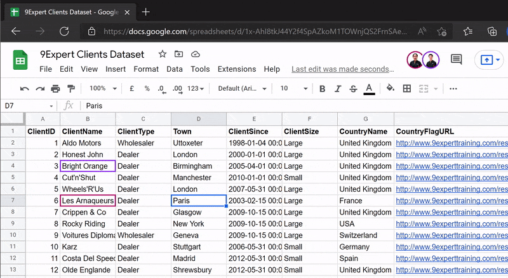
Task: Open the Extensions menu
Action: pyautogui.click(x=236, y=69)
